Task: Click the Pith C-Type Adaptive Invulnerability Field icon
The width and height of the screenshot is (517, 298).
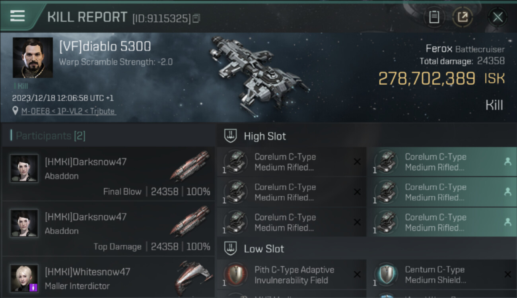Action: [x=236, y=275]
